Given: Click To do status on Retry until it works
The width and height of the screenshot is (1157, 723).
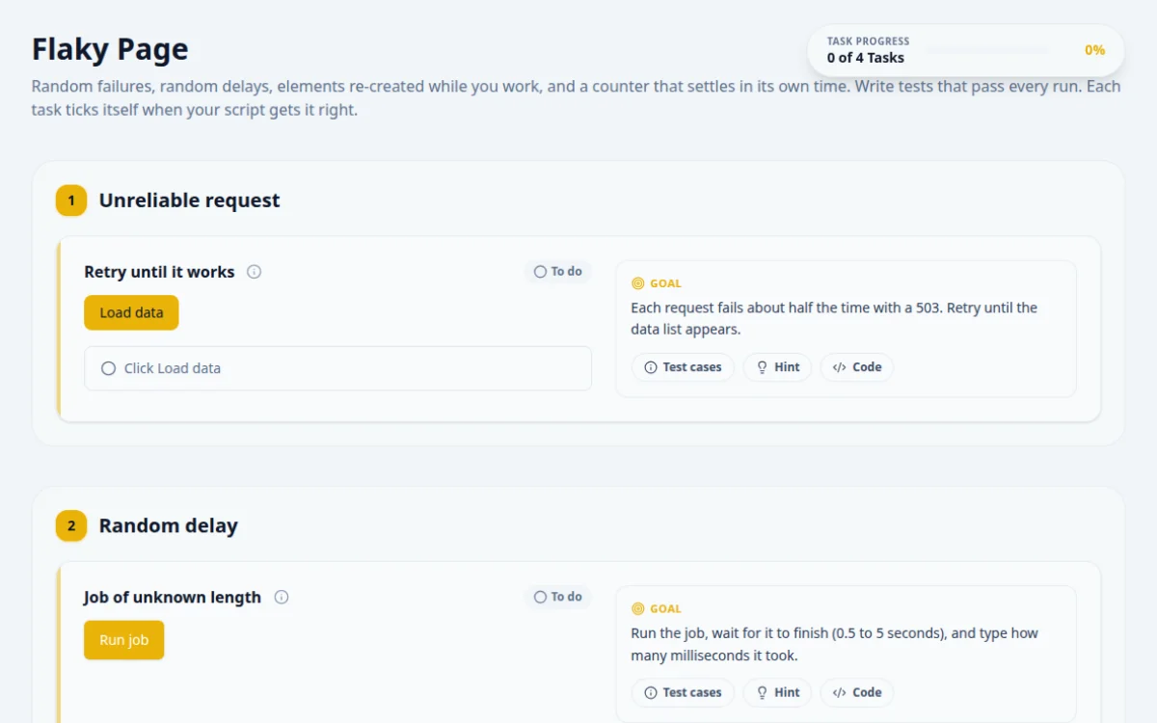Looking at the screenshot, I should click(557, 272).
